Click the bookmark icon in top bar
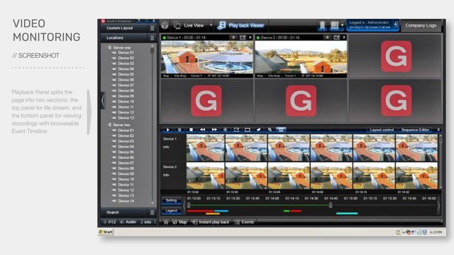The image size is (454, 255). [322, 25]
